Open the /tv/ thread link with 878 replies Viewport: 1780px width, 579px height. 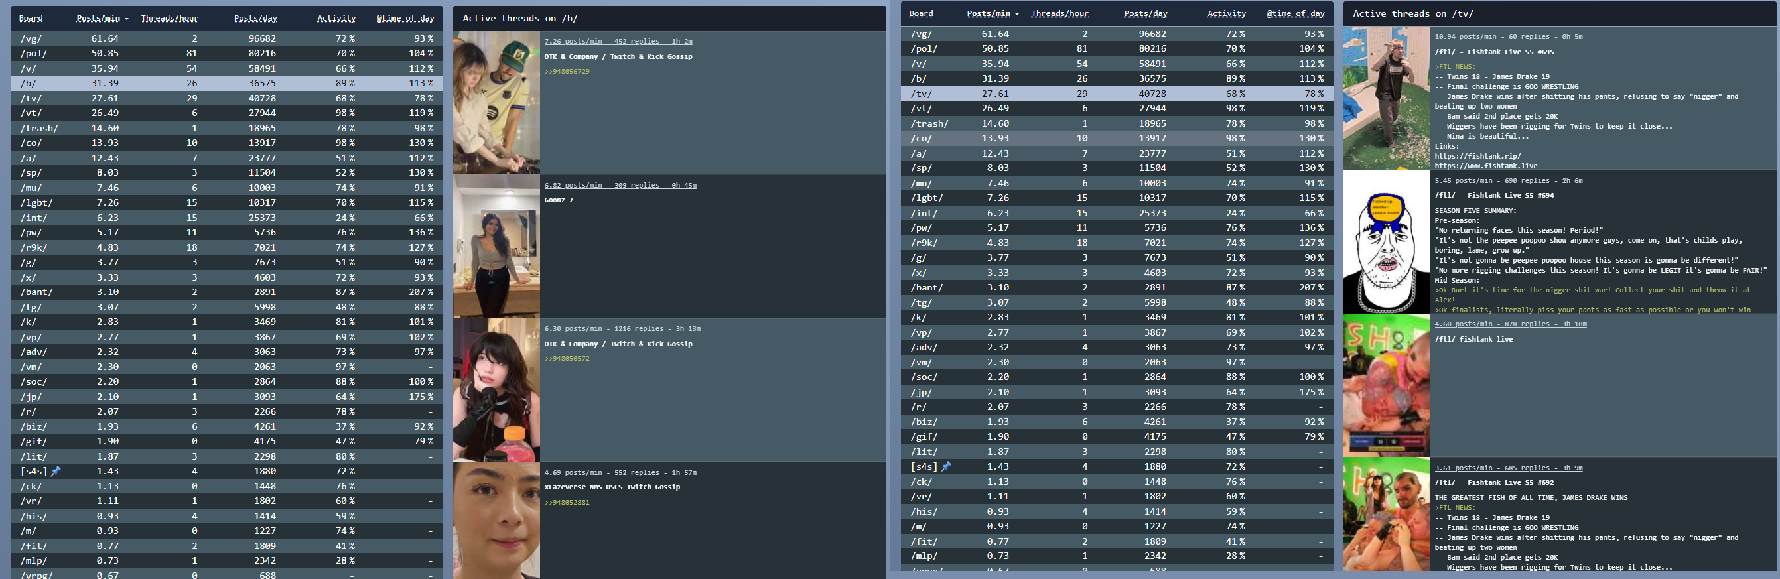pyautogui.click(x=1510, y=324)
